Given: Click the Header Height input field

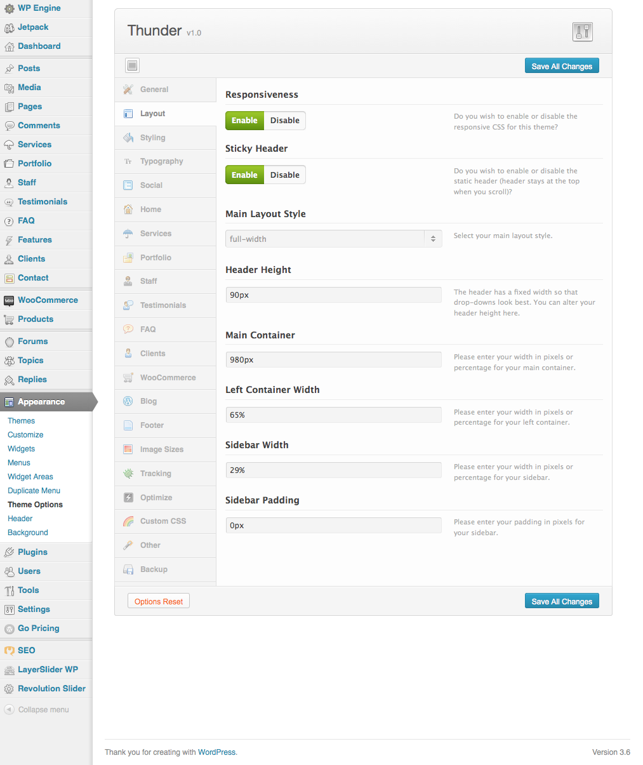Looking at the screenshot, I should pos(334,295).
